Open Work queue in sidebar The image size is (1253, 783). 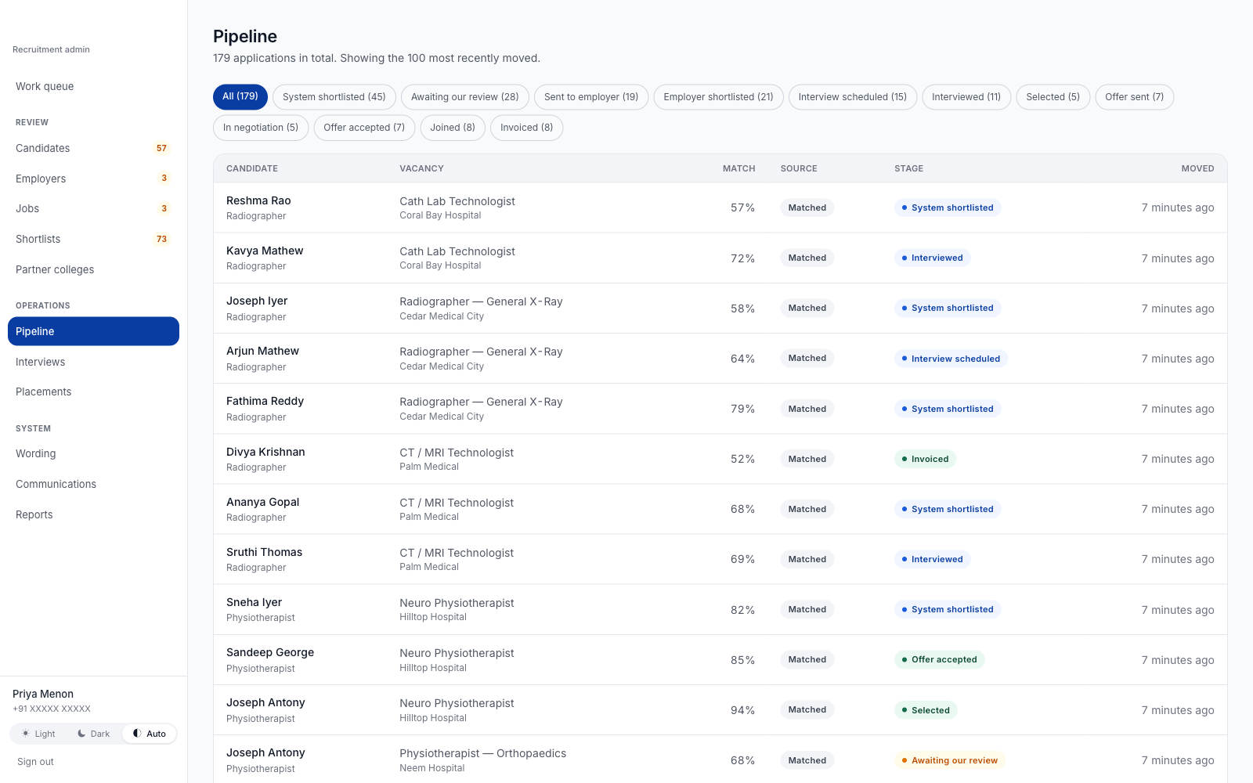pos(94,86)
